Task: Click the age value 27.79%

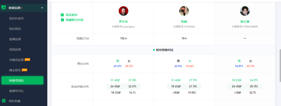Action: 193,80
